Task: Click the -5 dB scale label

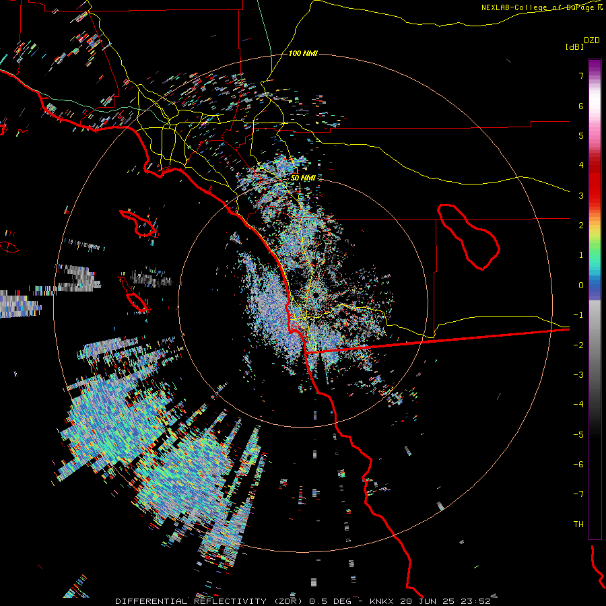Action: coord(578,435)
